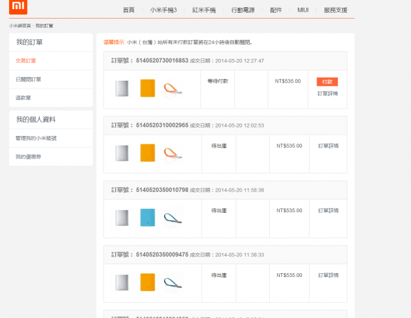Viewport: 411px width, 318px height.
Task: Click orange case thumbnail in order 5140520310002965
Action: click(x=148, y=153)
